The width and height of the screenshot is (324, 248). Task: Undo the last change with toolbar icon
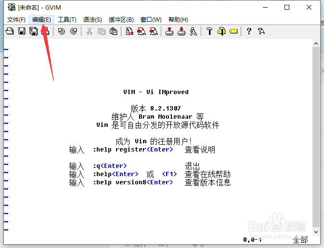[x=61, y=31]
